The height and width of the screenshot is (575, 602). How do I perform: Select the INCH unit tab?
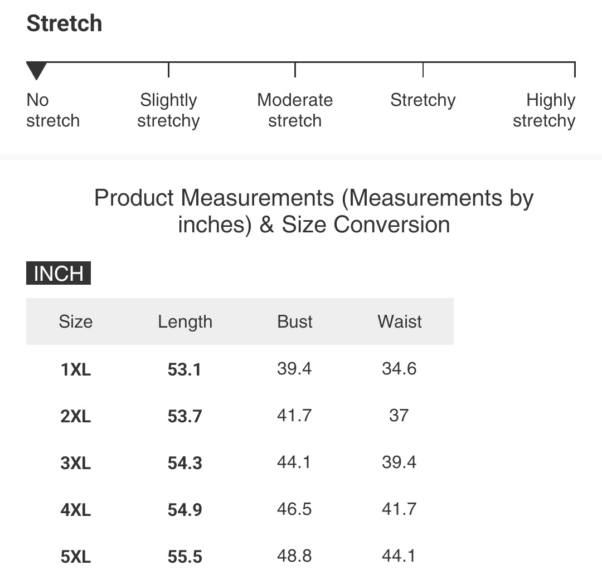(59, 273)
